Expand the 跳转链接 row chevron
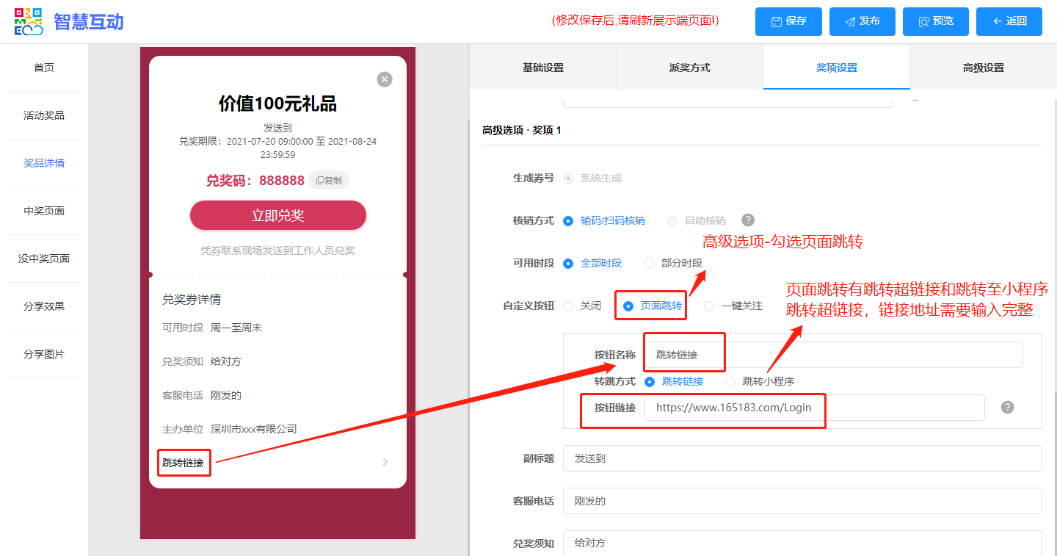The image size is (1057, 556). [385, 462]
